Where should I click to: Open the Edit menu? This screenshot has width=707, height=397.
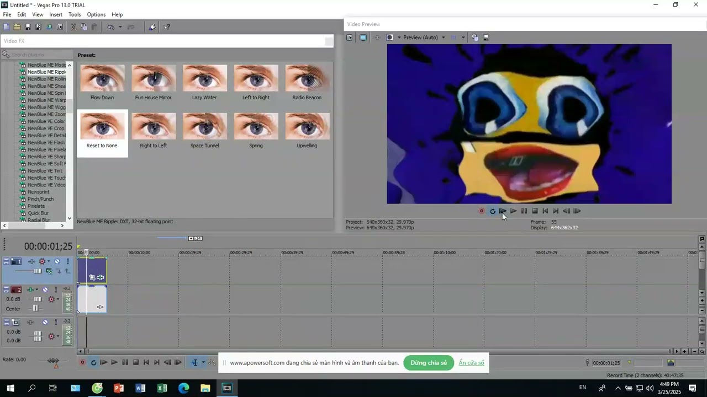pos(22,14)
